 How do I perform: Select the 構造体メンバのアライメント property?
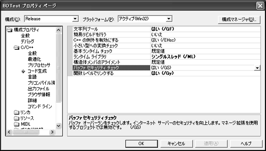111,62
